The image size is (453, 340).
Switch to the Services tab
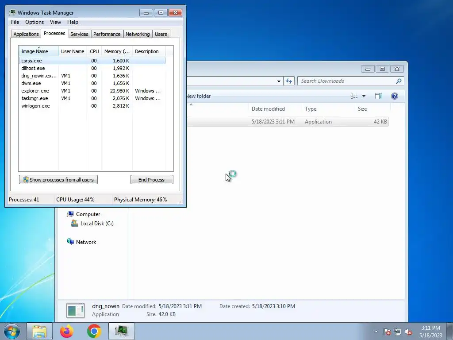point(79,34)
